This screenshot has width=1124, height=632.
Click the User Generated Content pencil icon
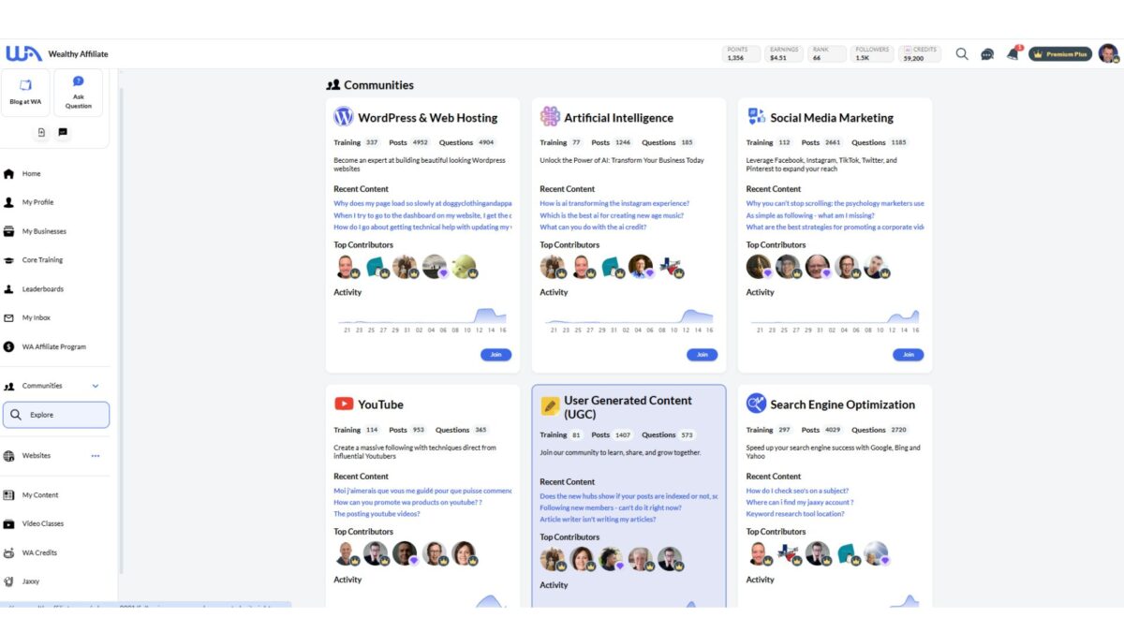[x=550, y=407]
